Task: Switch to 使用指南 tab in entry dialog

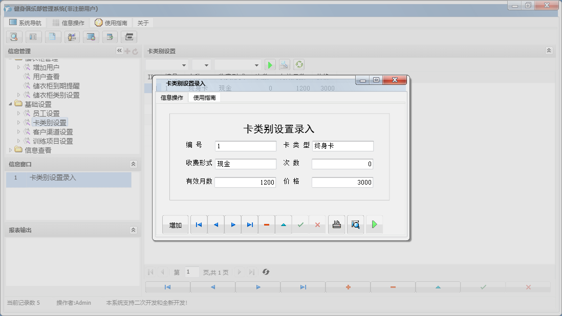Action: point(204,98)
